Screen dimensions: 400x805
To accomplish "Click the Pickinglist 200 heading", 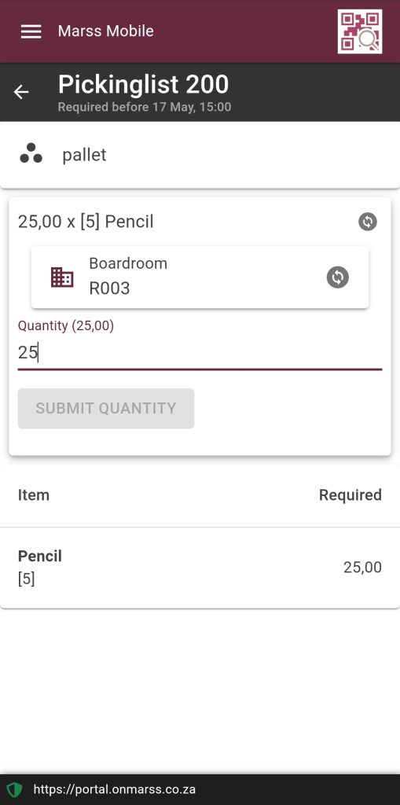I will point(143,85).
